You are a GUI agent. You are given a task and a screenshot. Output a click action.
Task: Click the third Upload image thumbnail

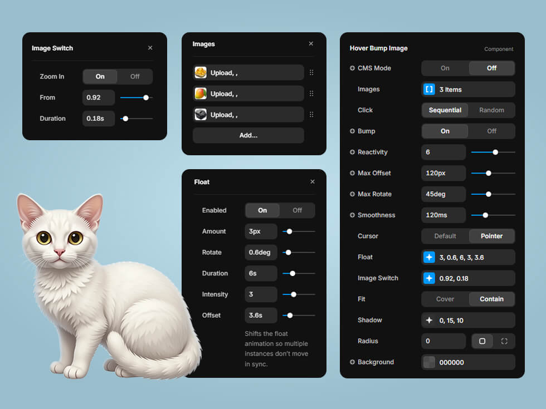[201, 115]
